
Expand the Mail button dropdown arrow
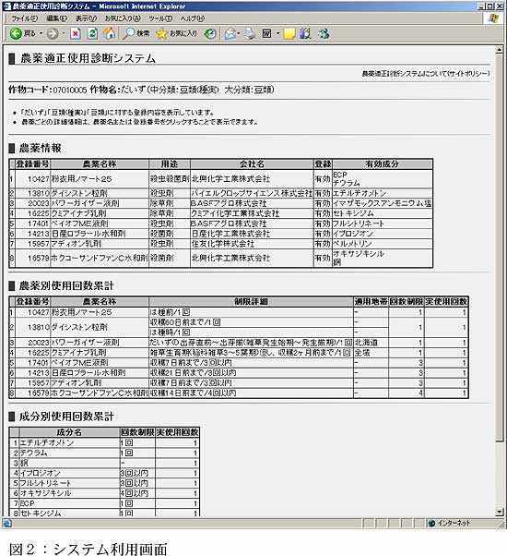[x=239, y=33]
